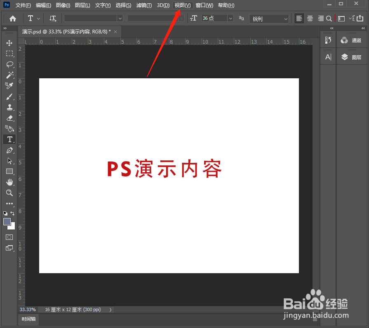The height and width of the screenshot is (328, 369).
Task: Open the timeline panel options menu
Action: (x=315, y=319)
